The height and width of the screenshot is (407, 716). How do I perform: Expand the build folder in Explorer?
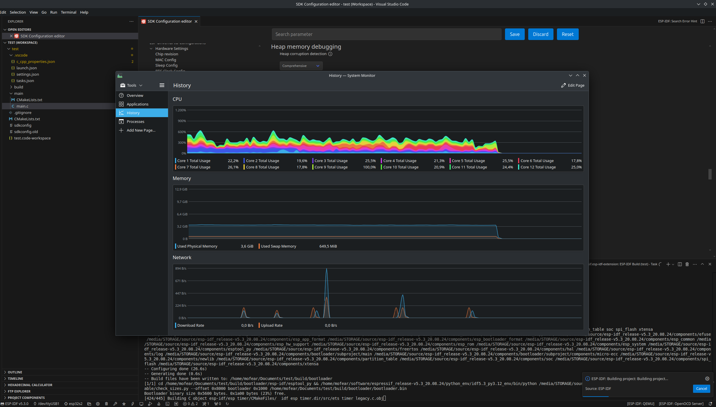tap(19, 87)
